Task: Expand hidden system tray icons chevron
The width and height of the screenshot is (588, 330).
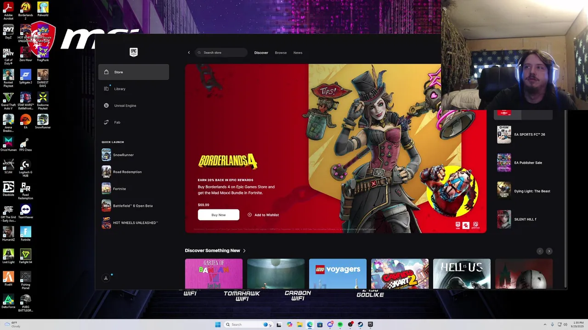Action: (546, 324)
